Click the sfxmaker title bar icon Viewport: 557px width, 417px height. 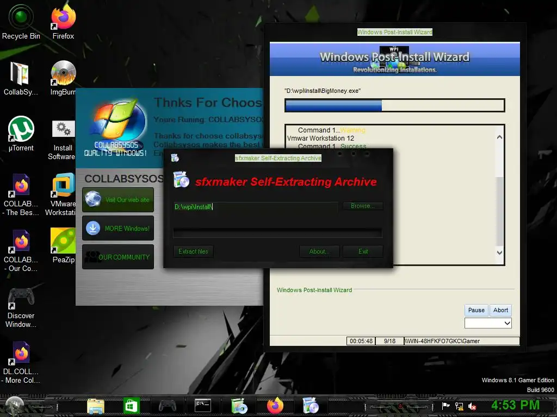pos(175,158)
